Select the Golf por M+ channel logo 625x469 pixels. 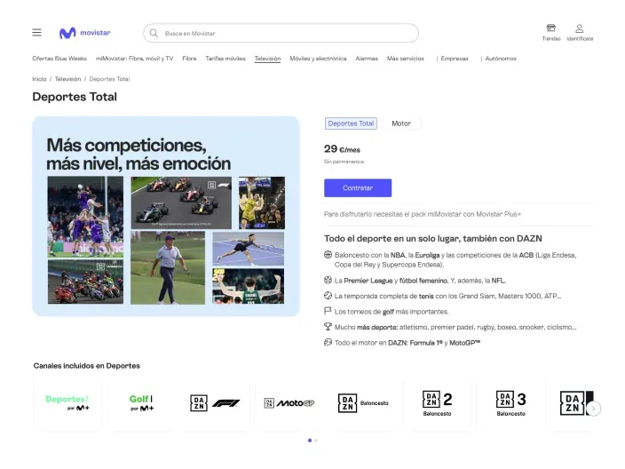click(141, 402)
